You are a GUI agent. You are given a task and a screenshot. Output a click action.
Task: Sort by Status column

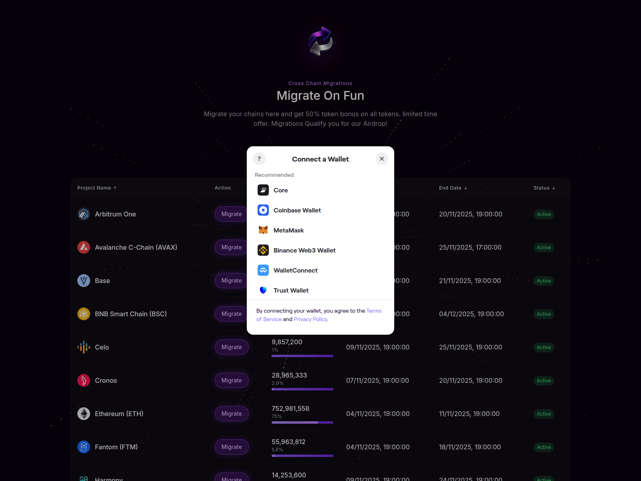click(x=544, y=188)
